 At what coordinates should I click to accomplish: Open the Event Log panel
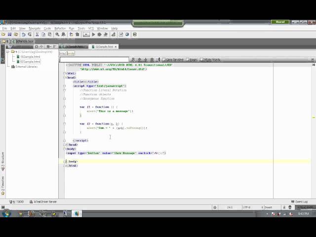click(300, 202)
